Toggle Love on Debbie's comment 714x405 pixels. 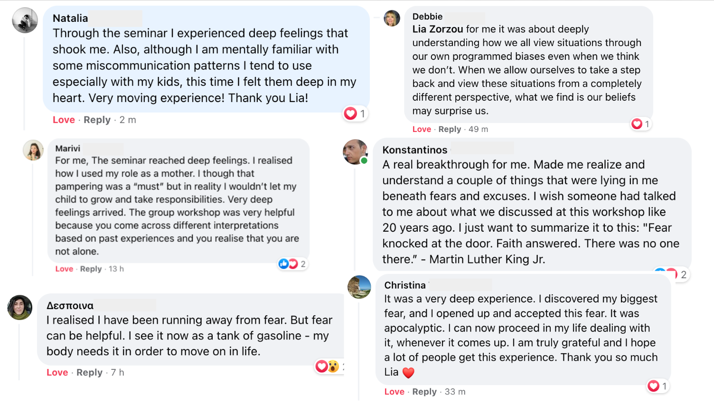pyautogui.click(x=422, y=129)
